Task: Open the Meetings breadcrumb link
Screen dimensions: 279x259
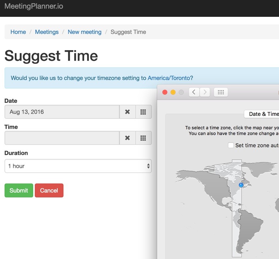Action: point(47,32)
